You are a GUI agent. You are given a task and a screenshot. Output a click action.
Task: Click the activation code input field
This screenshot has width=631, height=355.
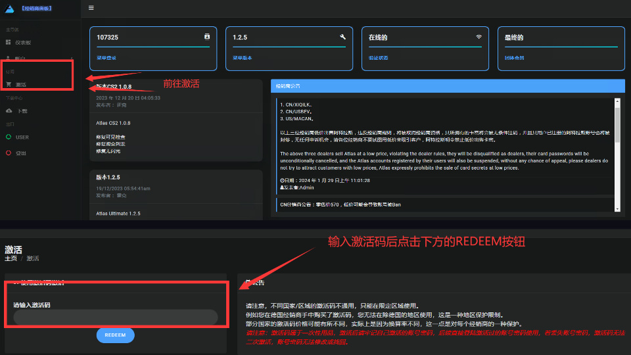click(x=115, y=318)
